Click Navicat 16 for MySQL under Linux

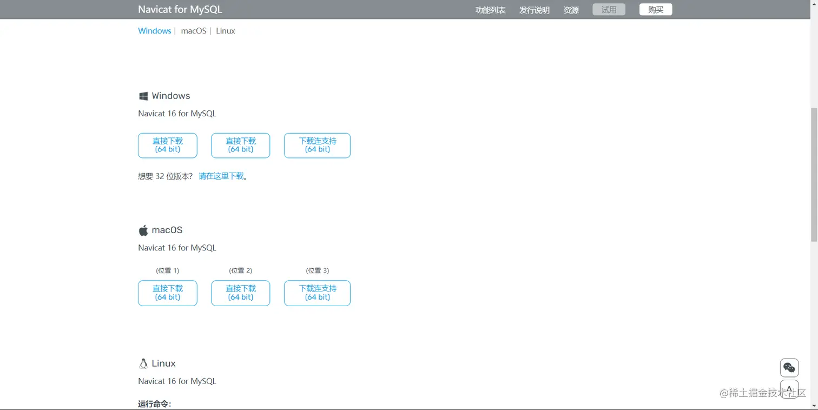pos(177,381)
